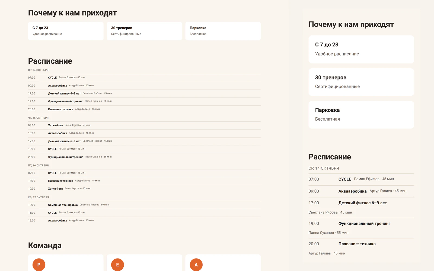
Task: Select the '30 тренеров' card in wide layout
Action: coord(144,31)
